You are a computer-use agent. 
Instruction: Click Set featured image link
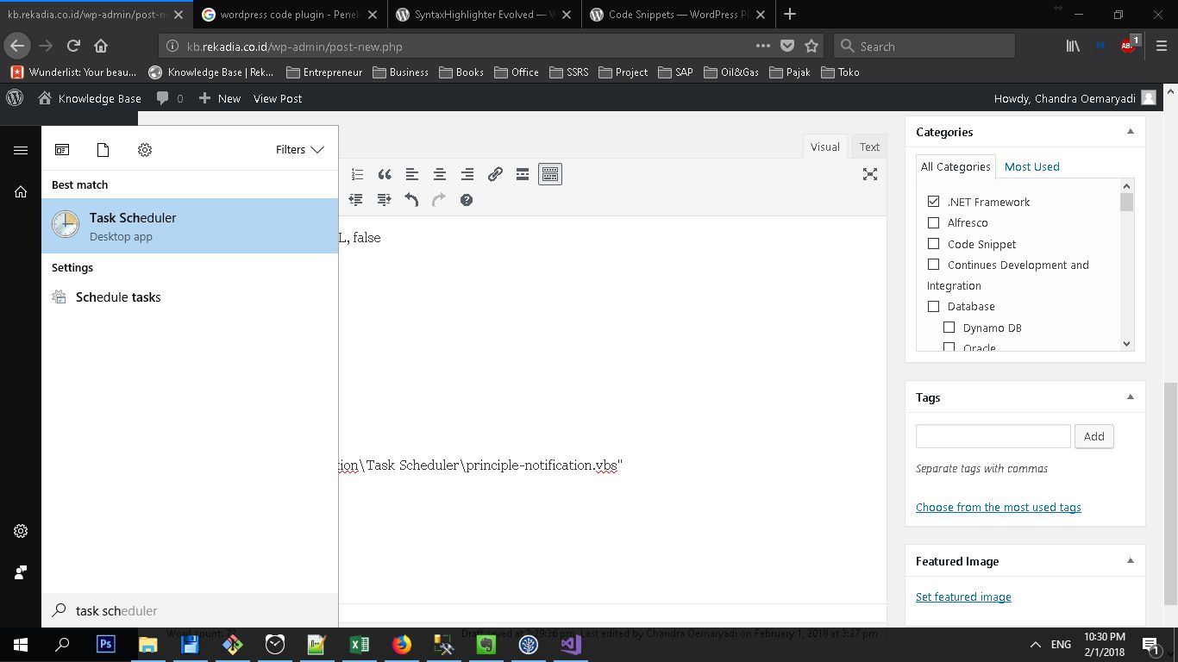click(x=963, y=596)
